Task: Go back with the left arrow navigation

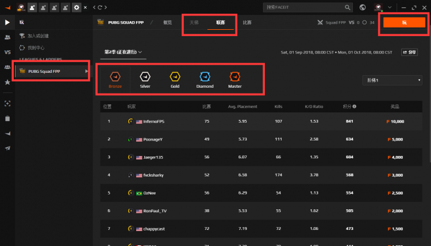Action: click(94, 7)
